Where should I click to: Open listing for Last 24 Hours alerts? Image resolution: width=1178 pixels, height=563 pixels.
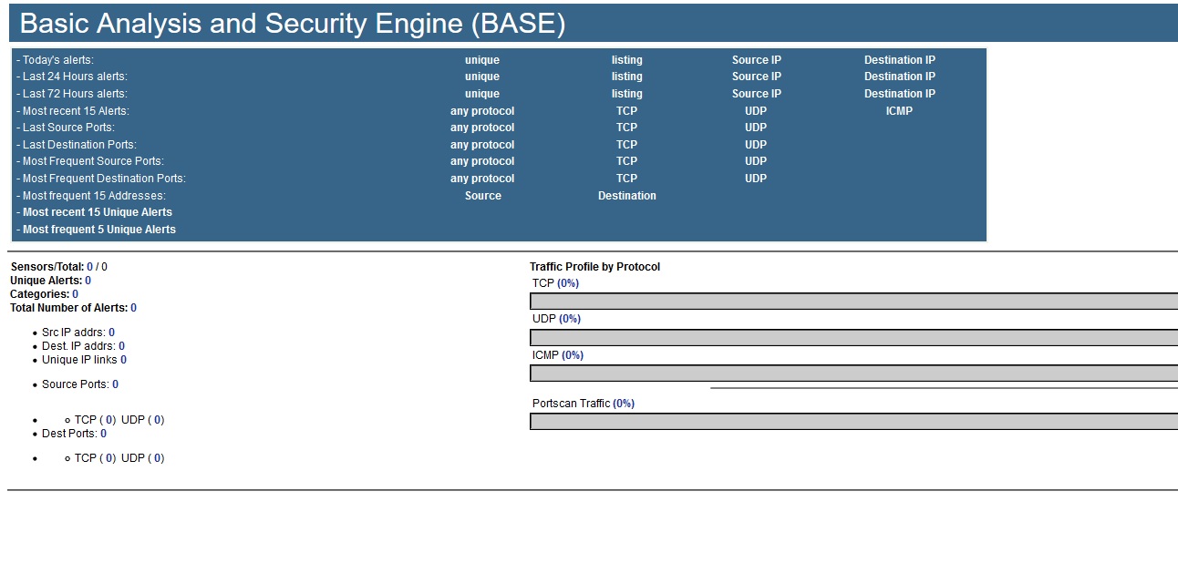point(627,77)
